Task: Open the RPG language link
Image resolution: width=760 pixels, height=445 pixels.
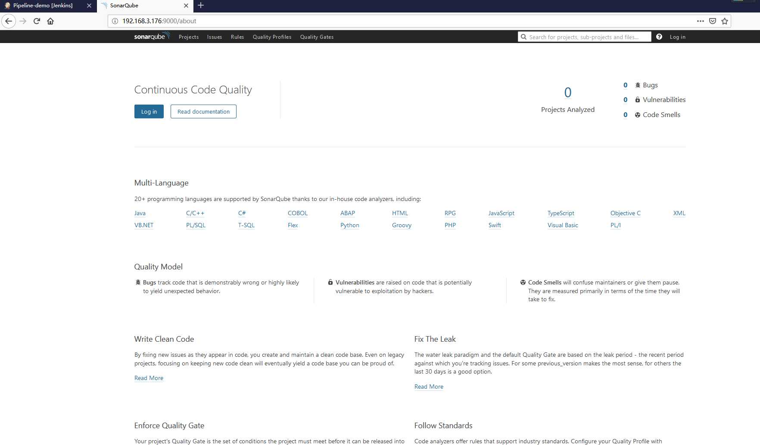Action: pos(450,213)
